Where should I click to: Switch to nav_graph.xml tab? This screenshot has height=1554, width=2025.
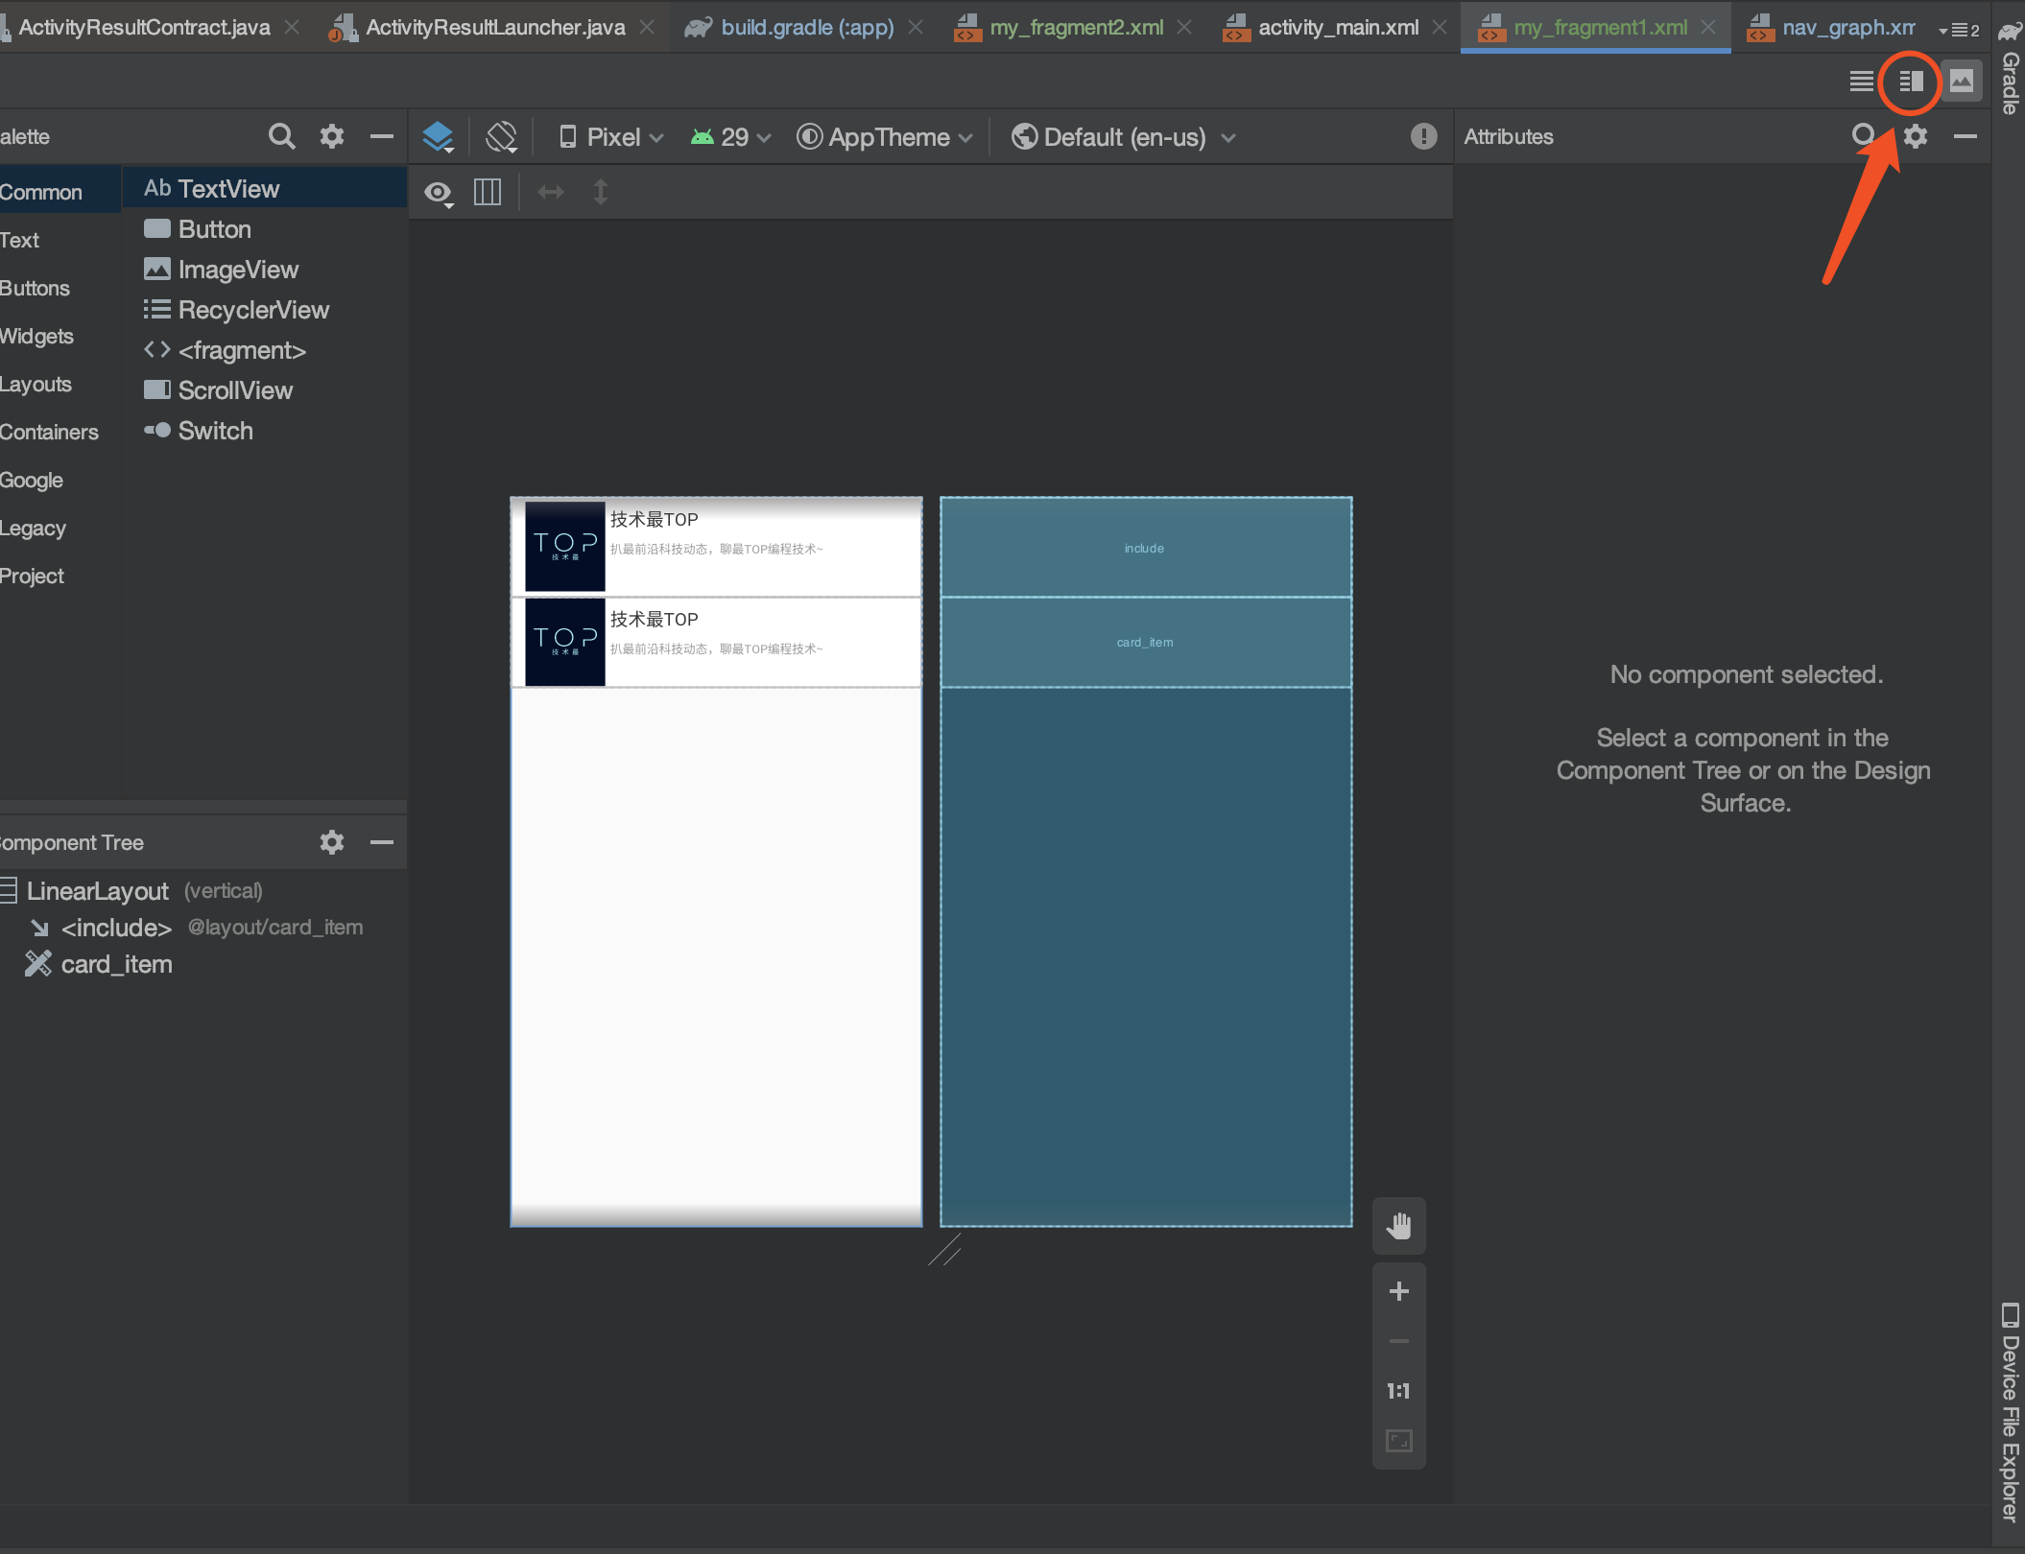(x=1833, y=28)
